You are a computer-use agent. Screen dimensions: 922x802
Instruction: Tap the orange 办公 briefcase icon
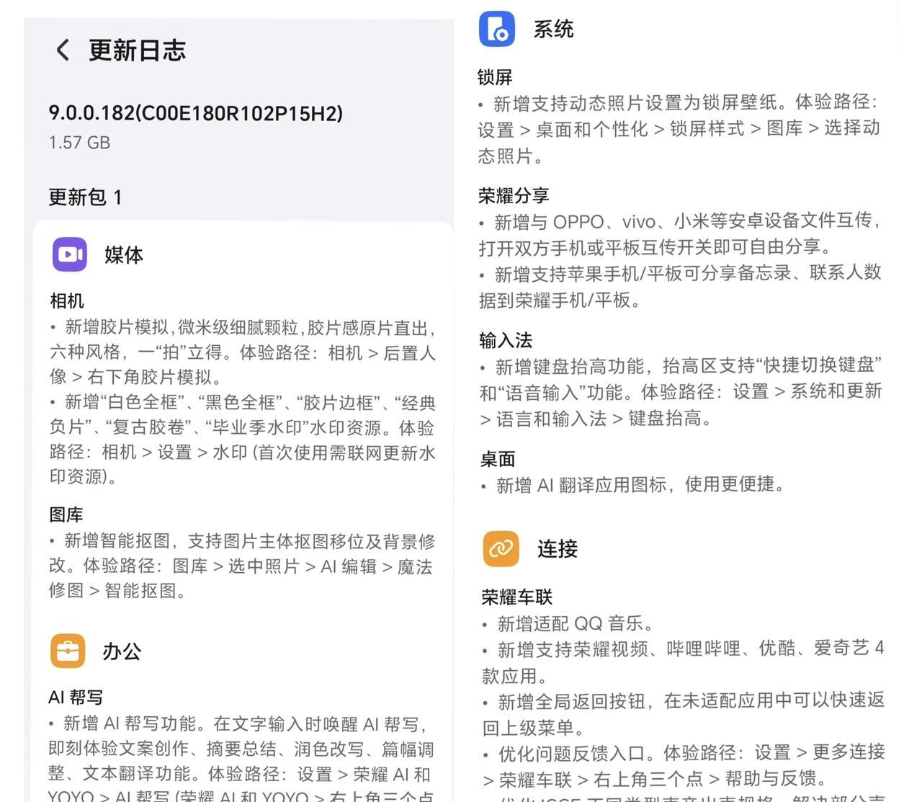68,651
